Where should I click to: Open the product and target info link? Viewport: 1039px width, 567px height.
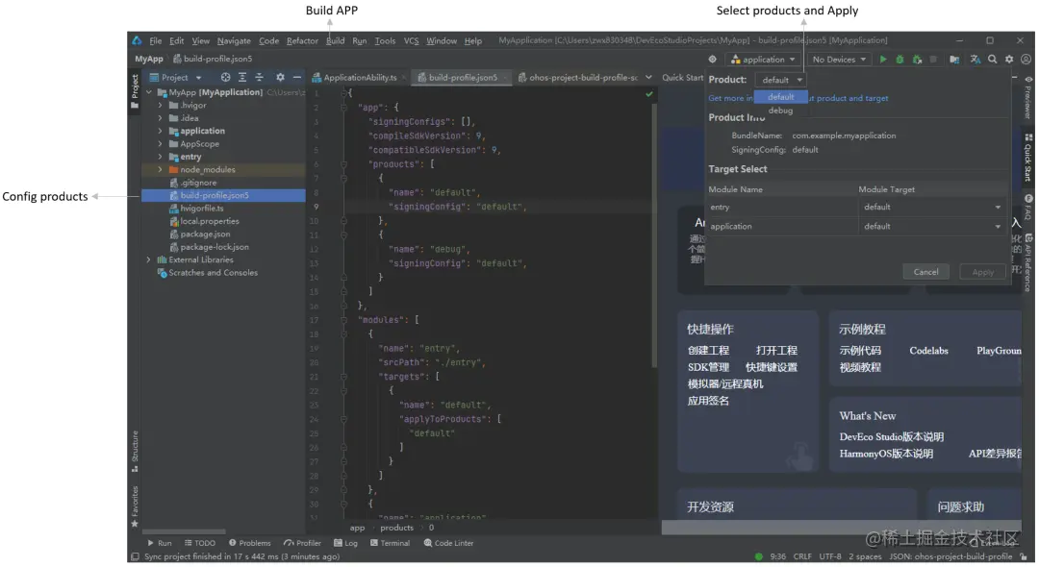[798, 98]
